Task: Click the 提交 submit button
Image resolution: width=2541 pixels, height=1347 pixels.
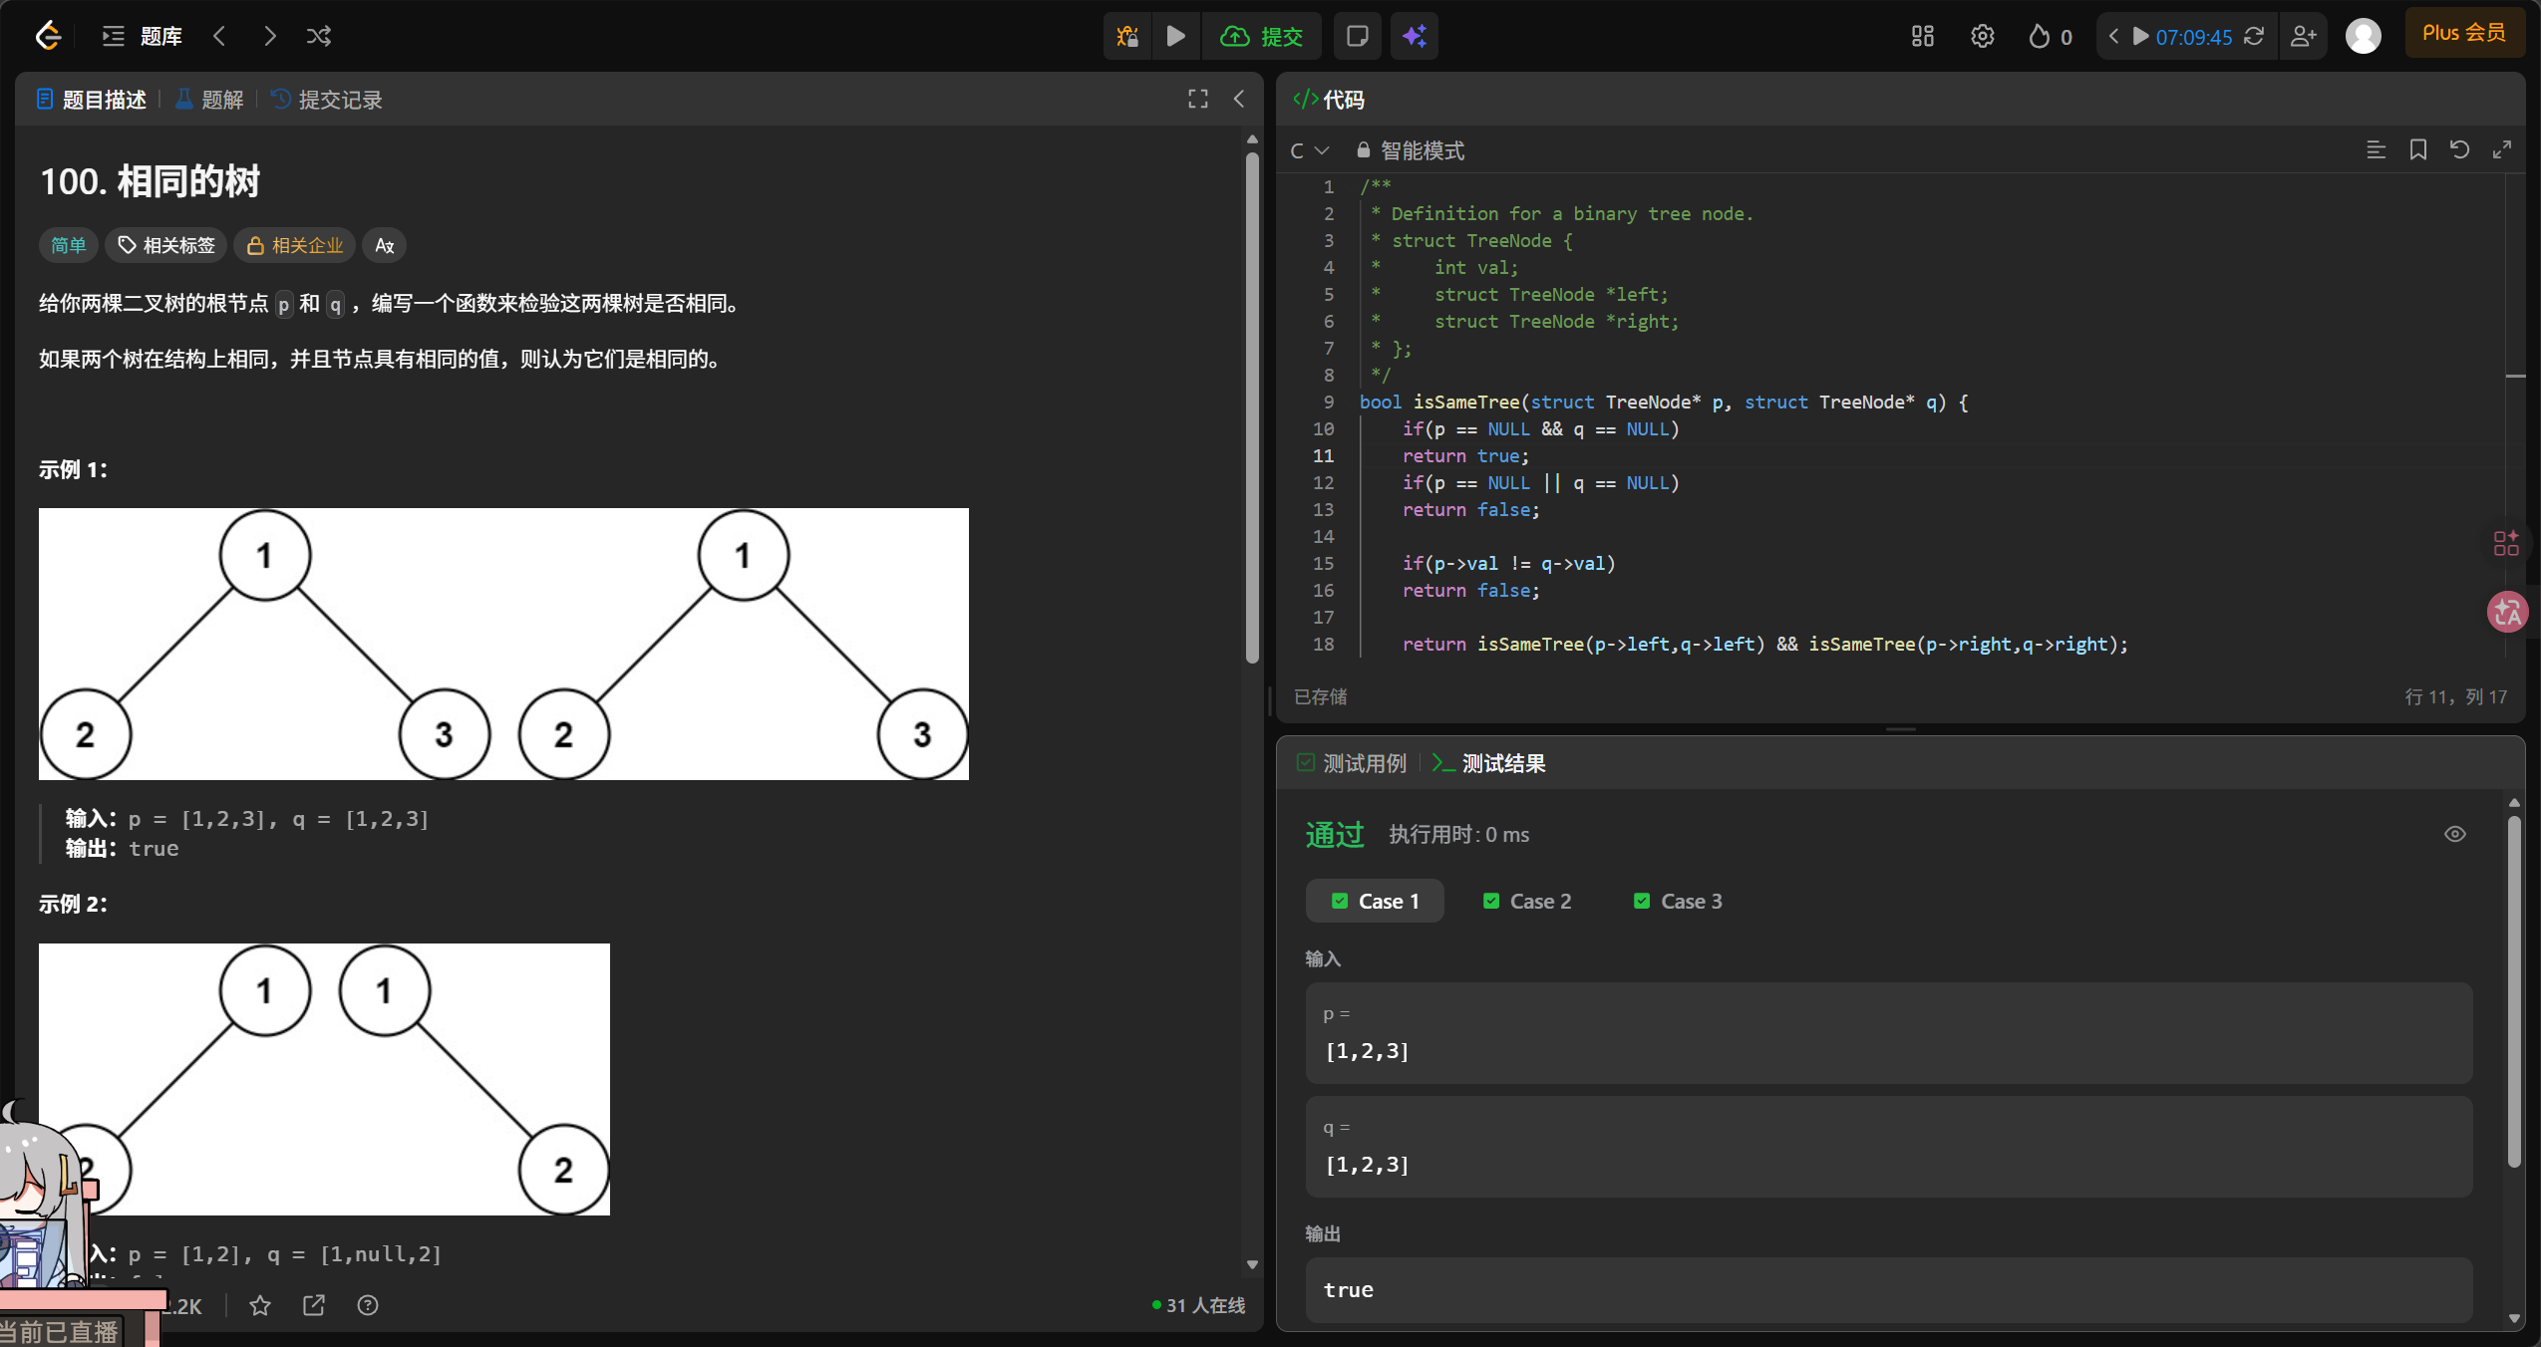Action: pos(1262,37)
